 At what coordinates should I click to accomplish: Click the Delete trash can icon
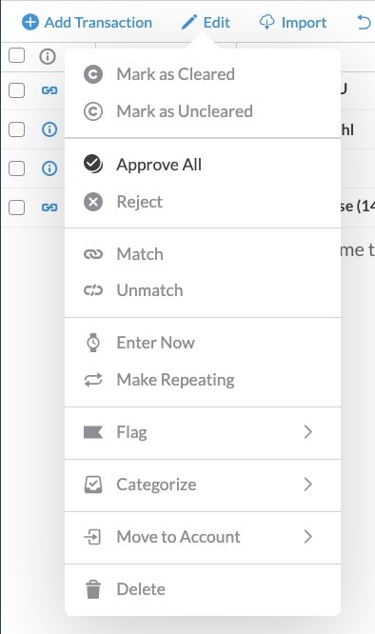(93, 589)
